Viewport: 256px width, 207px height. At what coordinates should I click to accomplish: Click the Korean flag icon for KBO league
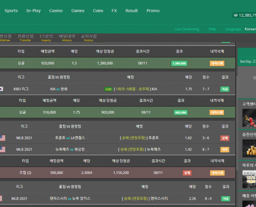(1, 89)
